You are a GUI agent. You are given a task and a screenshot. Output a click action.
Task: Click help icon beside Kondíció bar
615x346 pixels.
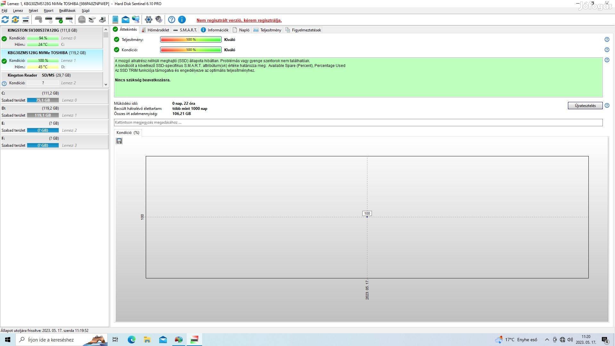coord(607,50)
